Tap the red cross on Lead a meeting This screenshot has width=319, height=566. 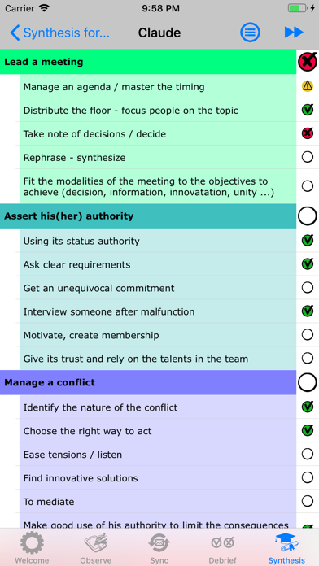[308, 62]
